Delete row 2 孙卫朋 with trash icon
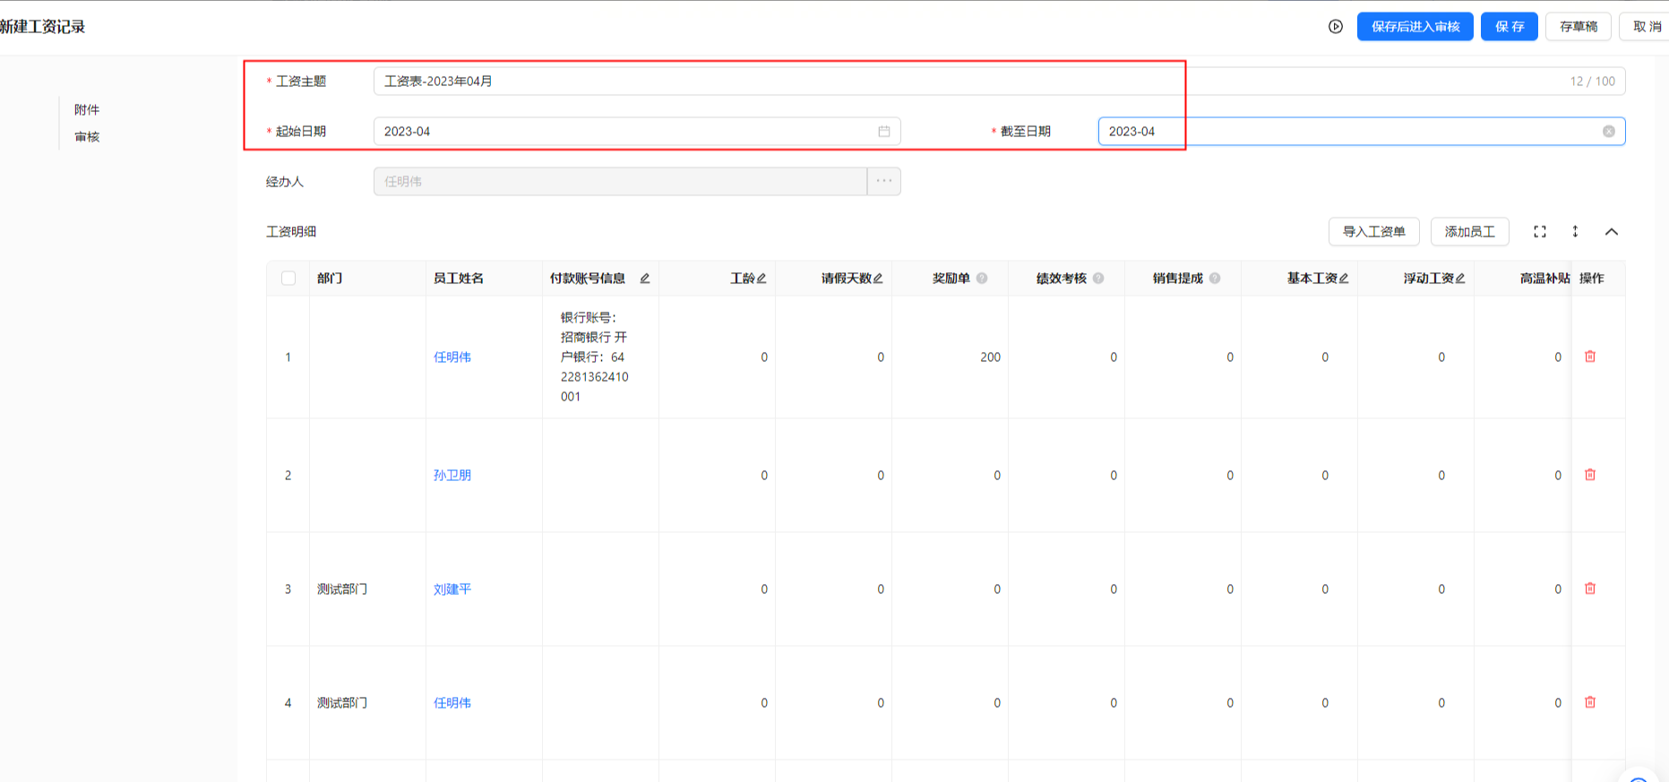 tap(1590, 475)
